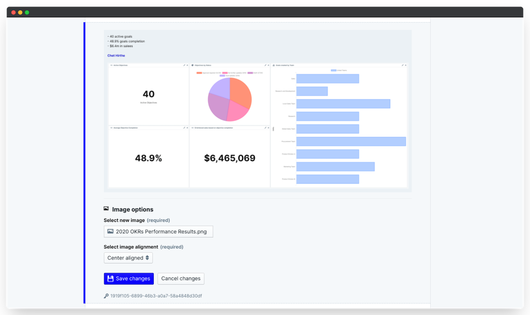Select the 1919f105-6899-46b3-a0a7-58a4848d30df identifier text
530x315 pixels.
click(156, 296)
